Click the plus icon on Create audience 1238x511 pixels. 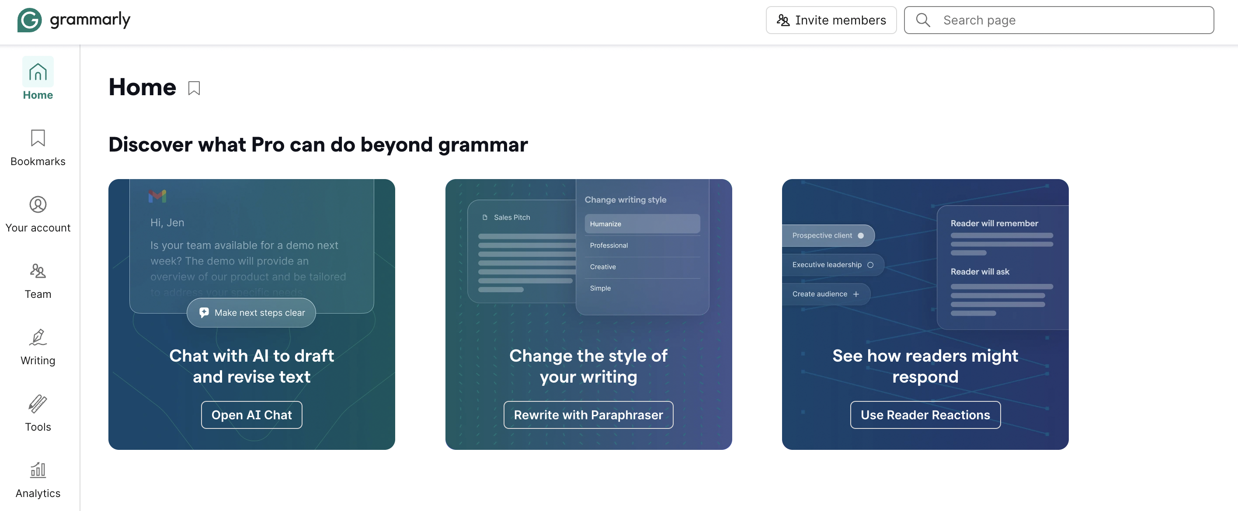click(856, 294)
